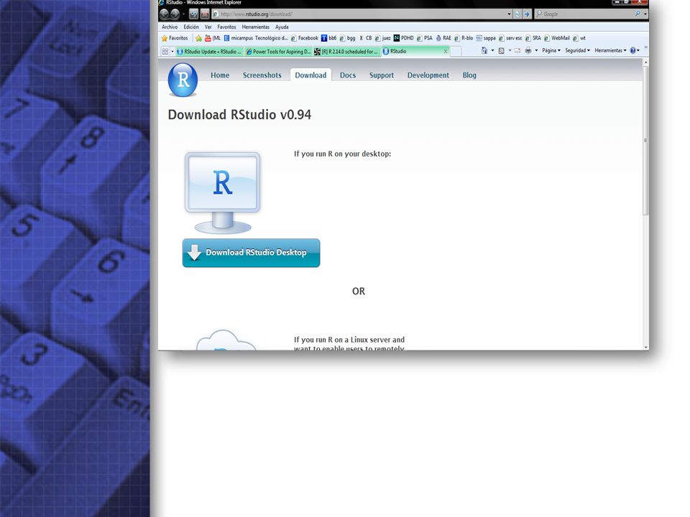Open the SRA favorite link
The width and height of the screenshot is (690, 517).
point(533,38)
